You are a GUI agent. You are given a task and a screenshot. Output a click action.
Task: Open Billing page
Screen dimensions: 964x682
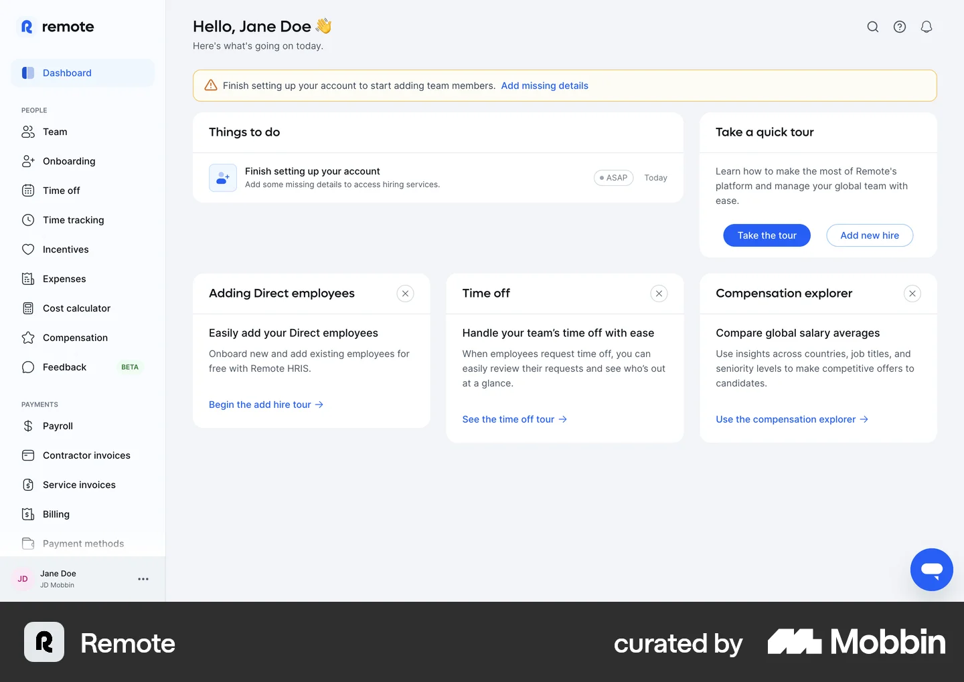pyautogui.click(x=82, y=514)
